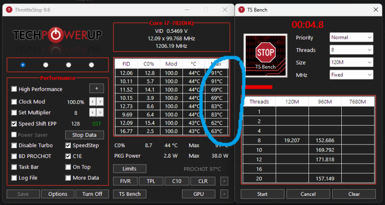Uncheck the SpeedStep option
385x205 pixels.
(68, 145)
